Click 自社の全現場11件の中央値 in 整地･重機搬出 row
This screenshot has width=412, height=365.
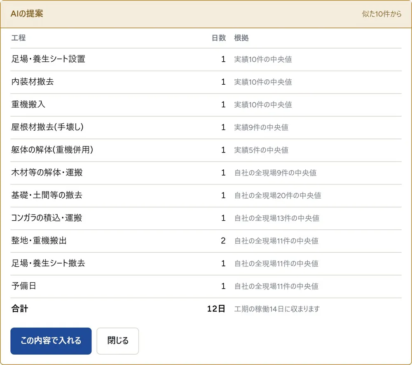pos(276,241)
